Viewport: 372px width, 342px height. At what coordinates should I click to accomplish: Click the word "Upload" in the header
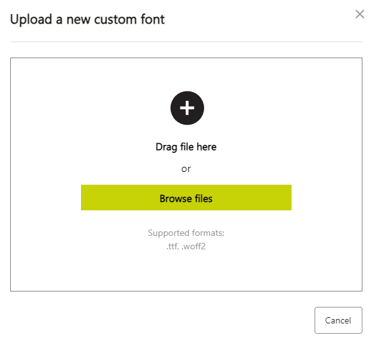click(x=31, y=19)
